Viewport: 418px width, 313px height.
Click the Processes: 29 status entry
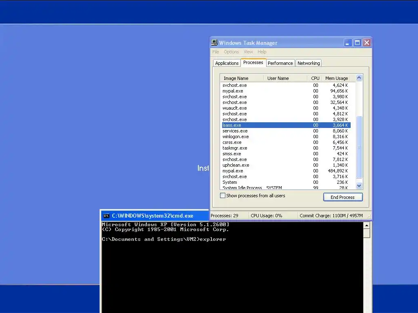click(229, 216)
